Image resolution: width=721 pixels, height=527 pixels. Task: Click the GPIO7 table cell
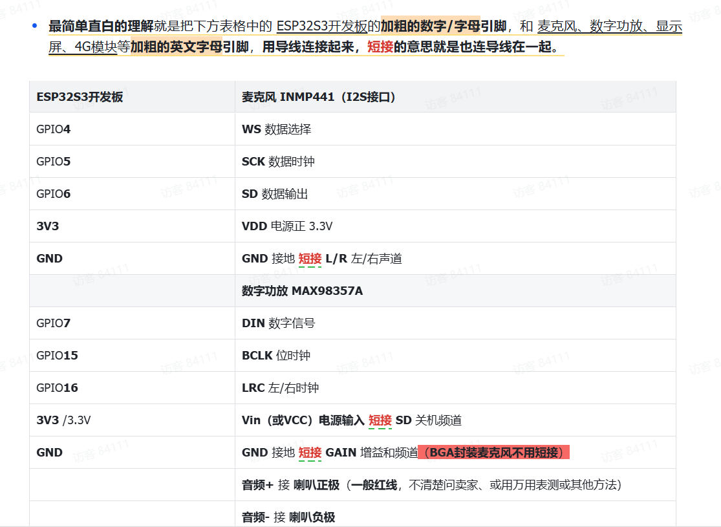[x=132, y=323]
